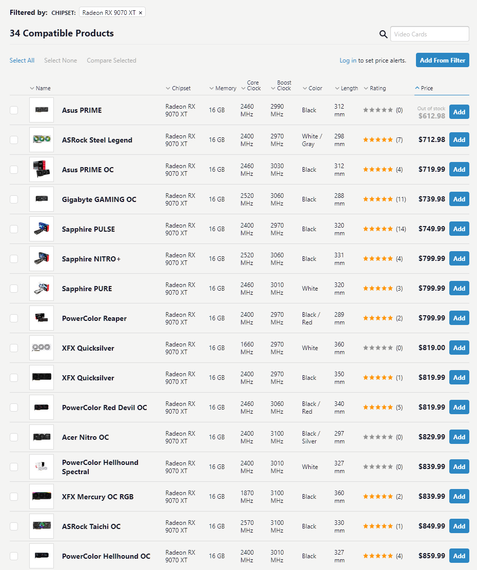Check the ASRock Steel Legend checkbox

click(14, 140)
